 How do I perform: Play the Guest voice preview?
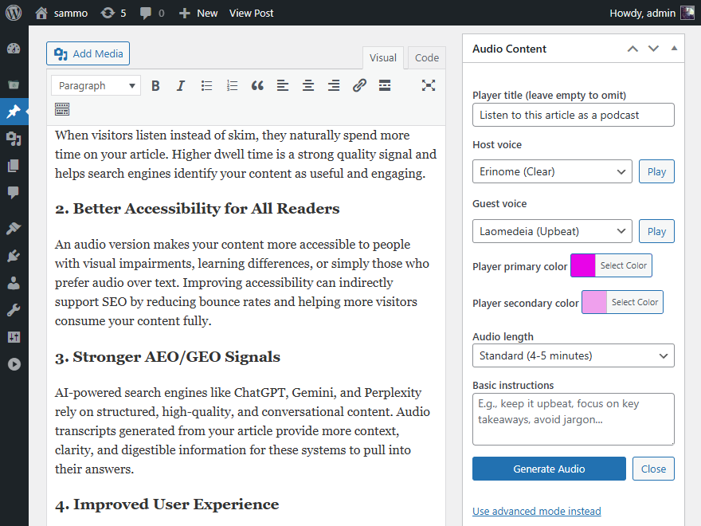click(656, 231)
